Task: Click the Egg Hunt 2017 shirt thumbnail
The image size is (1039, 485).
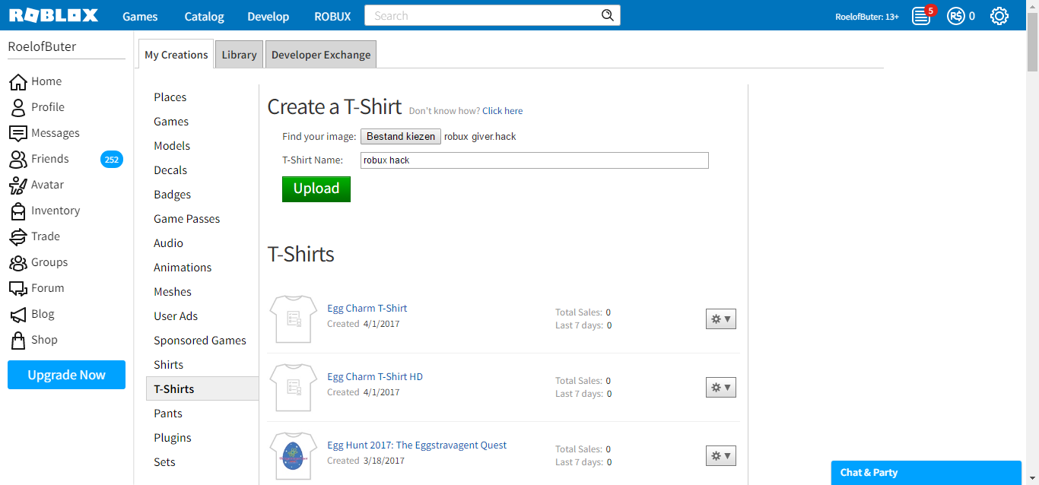Action: [x=293, y=455]
